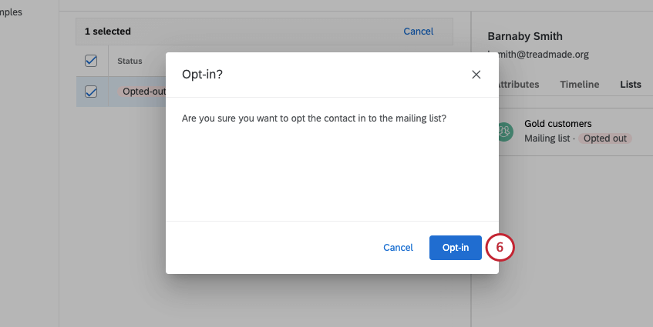The image size is (653, 327).
Task: Toggle the select-all checkbox in table header
Action: pyautogui.click(x=91, y=61)
